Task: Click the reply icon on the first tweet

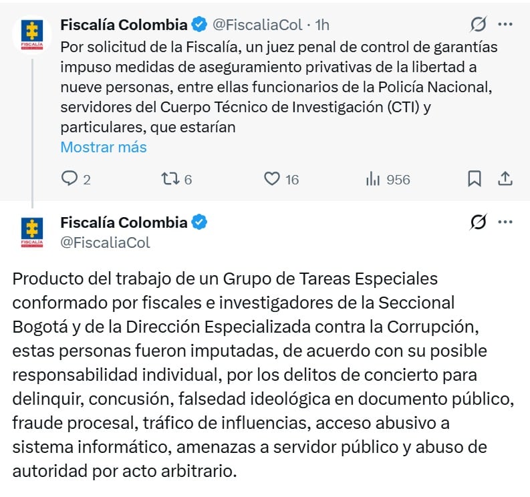Action: coord(70,179)
